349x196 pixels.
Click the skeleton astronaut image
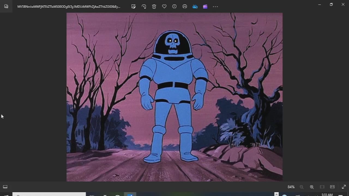174,97
